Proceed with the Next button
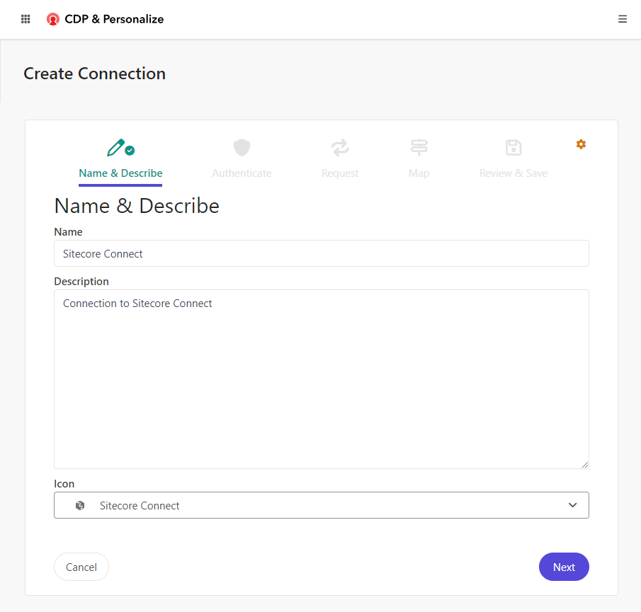Viewport: 641px width, 612px height. pos(564,567)
